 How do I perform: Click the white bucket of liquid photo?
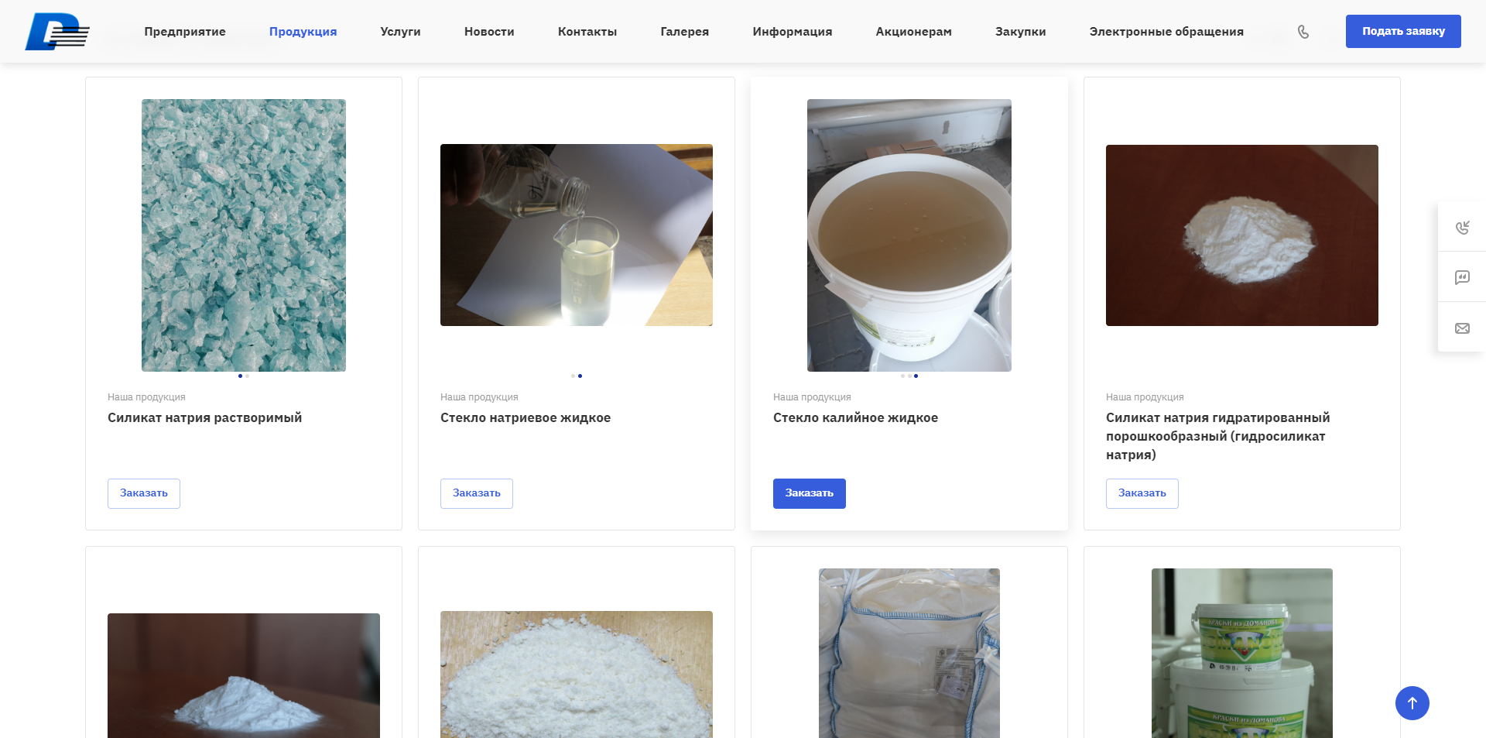tap(909, 235)
